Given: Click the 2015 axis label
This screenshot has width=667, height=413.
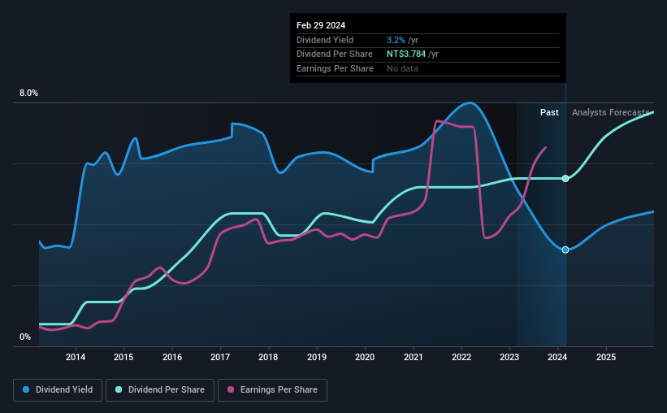Looking at the screenshot, I should [x=123, y=357].
